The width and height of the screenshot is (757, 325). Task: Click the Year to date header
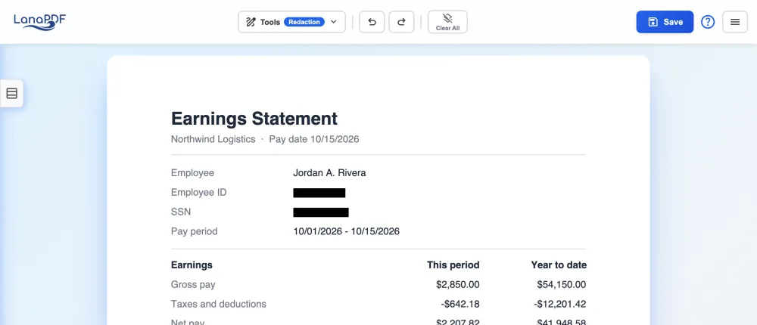(559, 265)
